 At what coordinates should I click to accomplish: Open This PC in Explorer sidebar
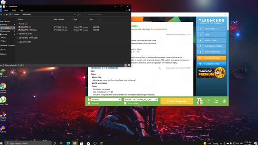point(3,50)
